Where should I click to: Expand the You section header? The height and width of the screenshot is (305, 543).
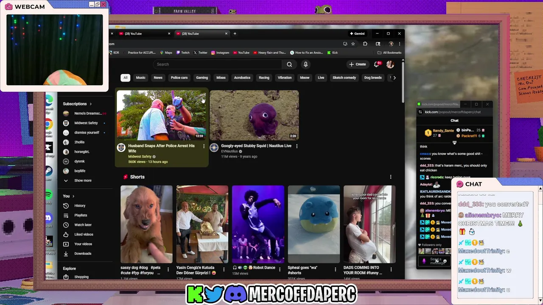click(69, 196)
